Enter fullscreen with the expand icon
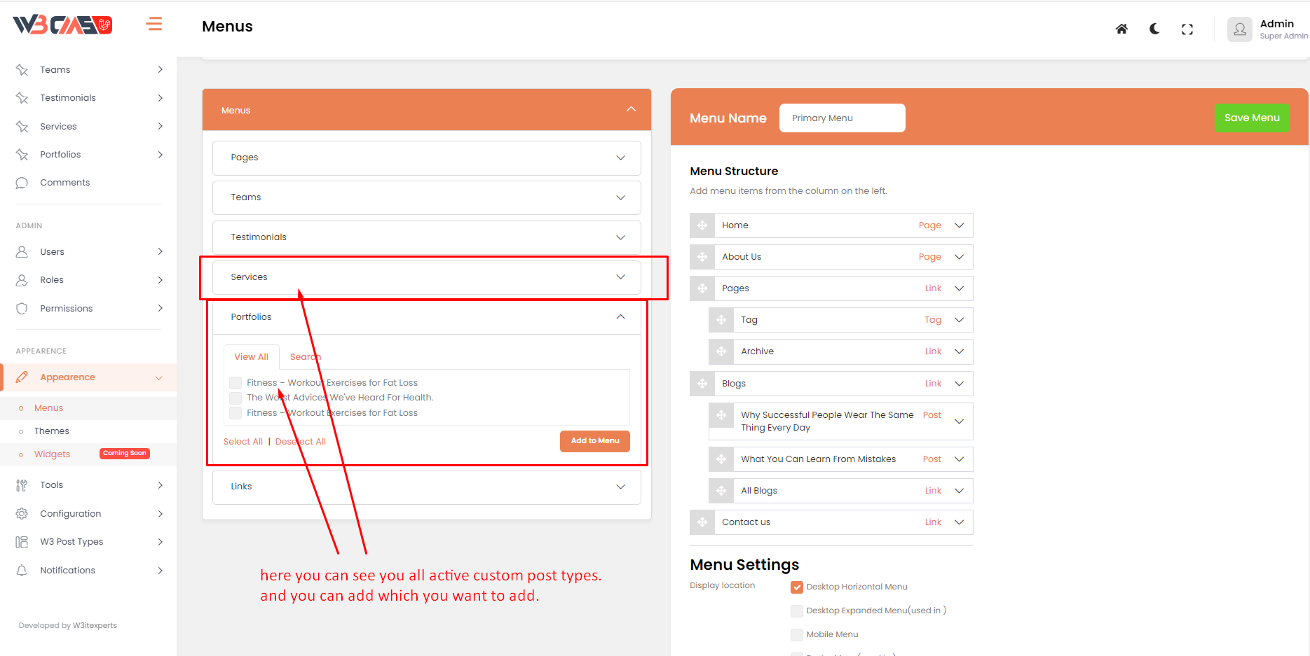Image resolution: width=1310 pixels, height=656 pixels. 1187,29
